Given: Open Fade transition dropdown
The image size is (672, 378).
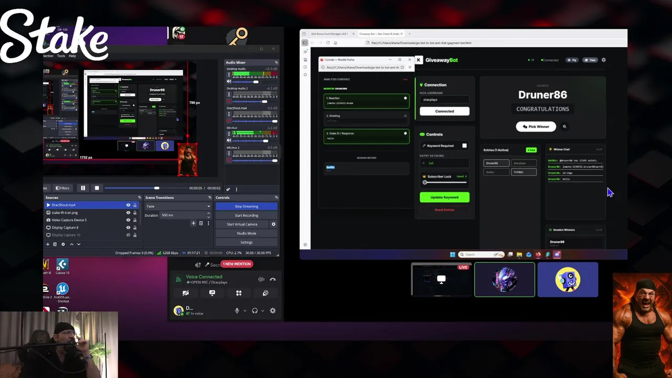Looking at the screenshot, I should point(178,206).
